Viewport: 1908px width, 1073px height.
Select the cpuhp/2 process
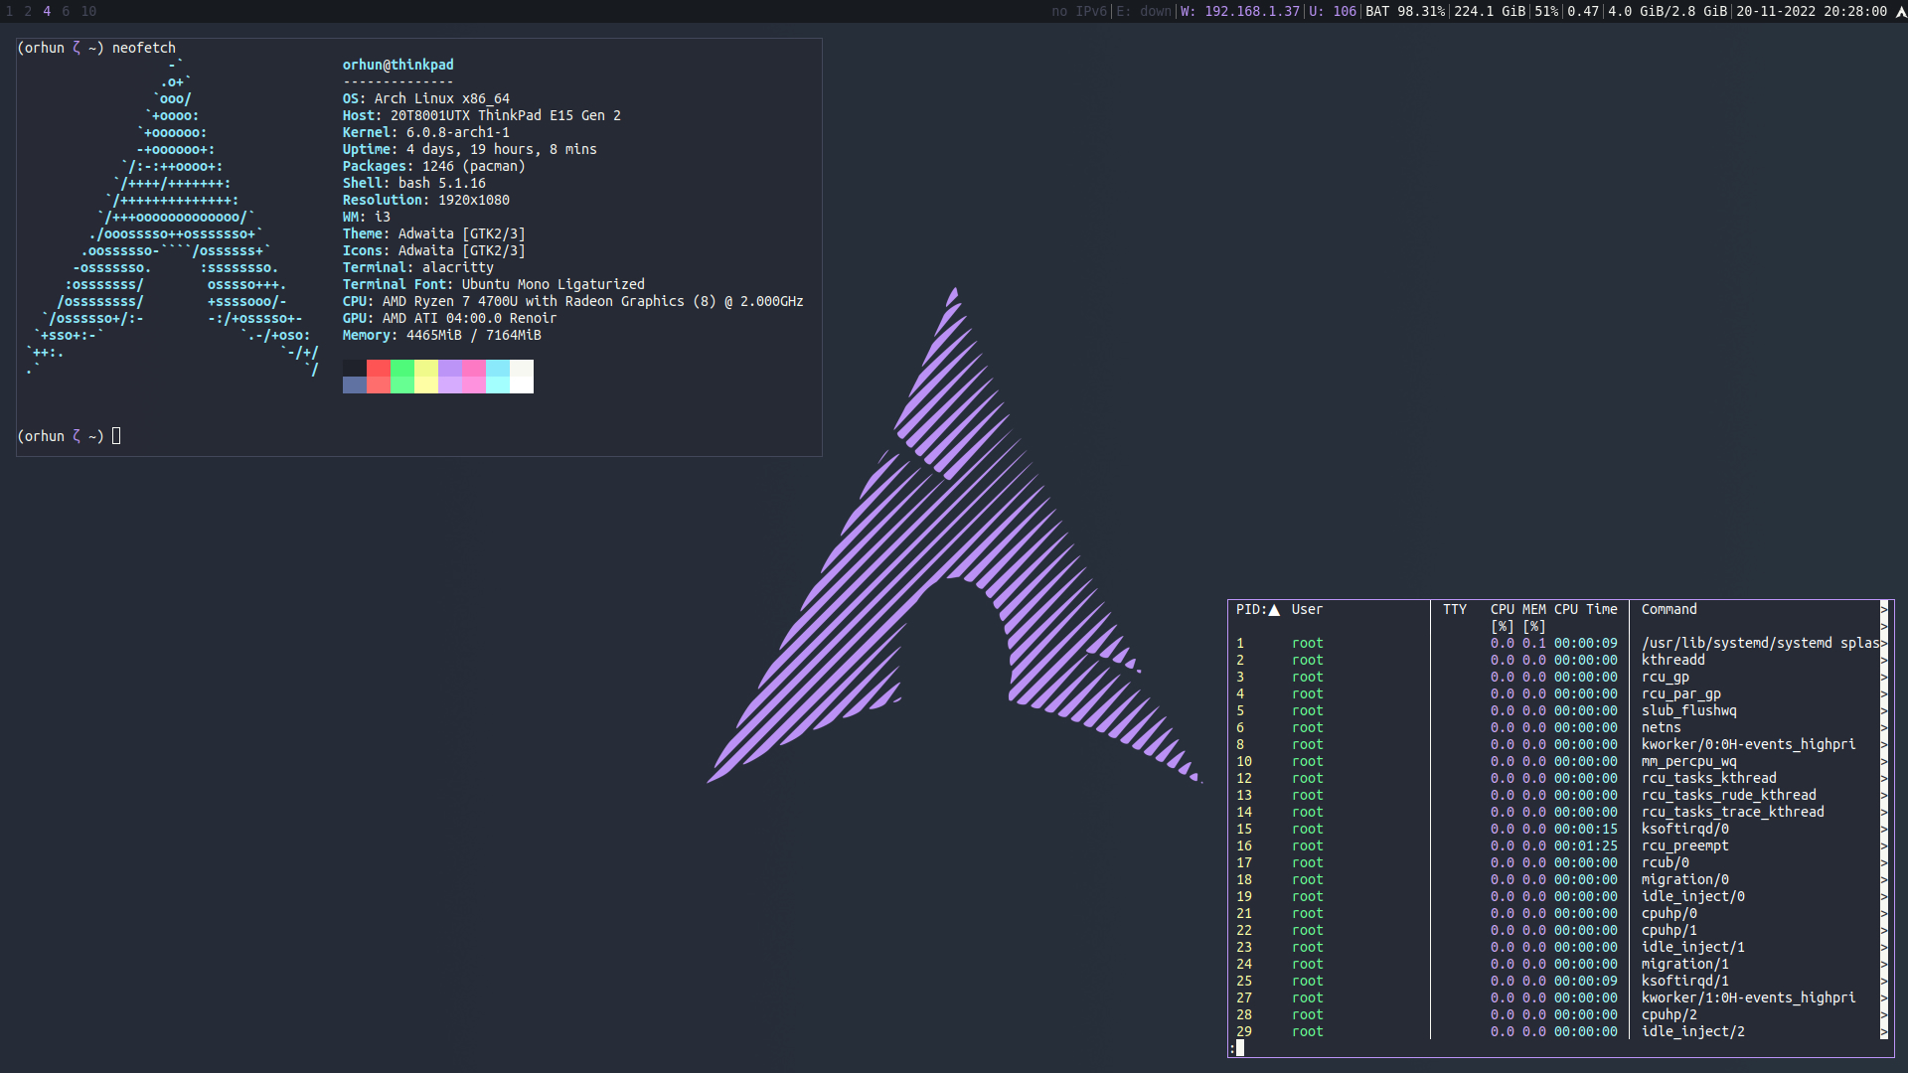coord(1556,1015)
